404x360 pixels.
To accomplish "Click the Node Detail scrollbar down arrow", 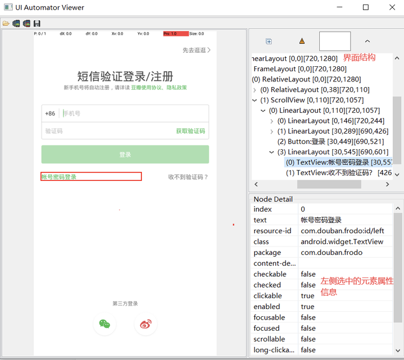I will click(x=398, y=350).
